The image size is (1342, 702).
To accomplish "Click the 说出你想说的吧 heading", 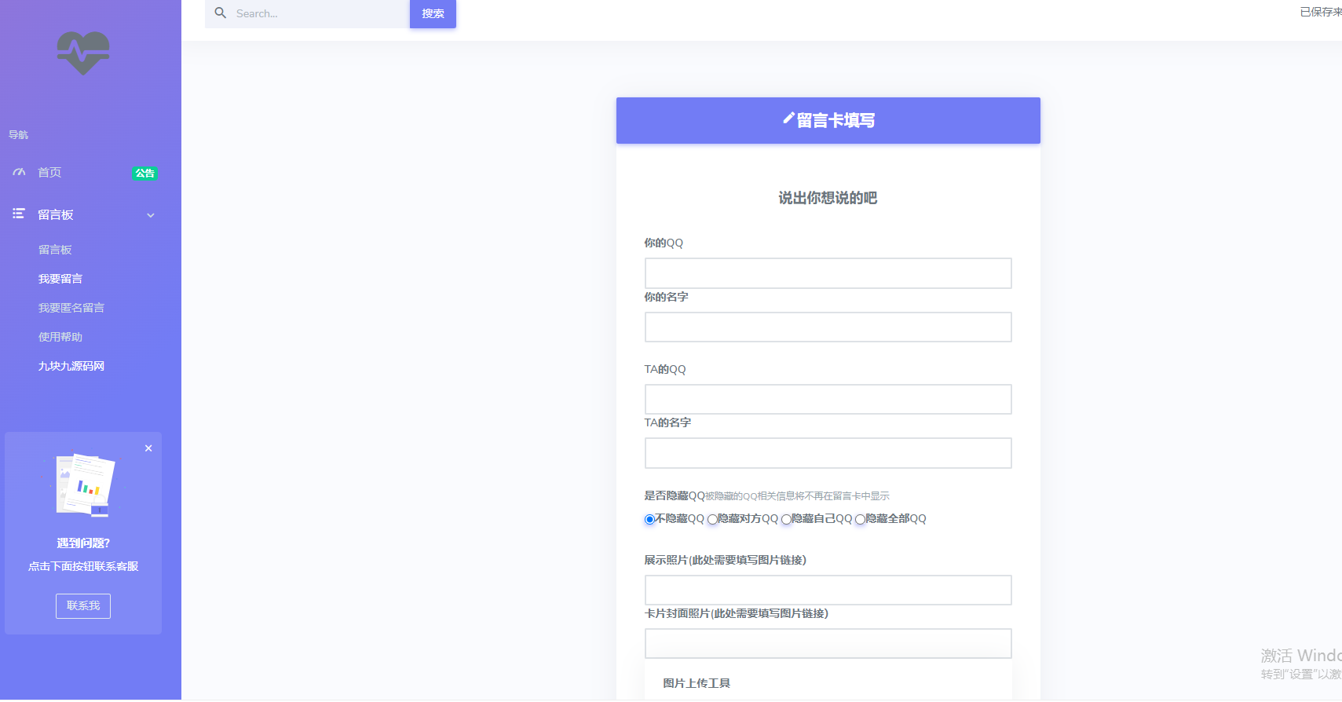I will coord(828,198).
